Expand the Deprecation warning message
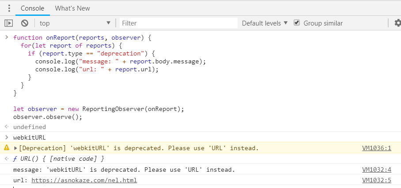 [x=16, y=148]
